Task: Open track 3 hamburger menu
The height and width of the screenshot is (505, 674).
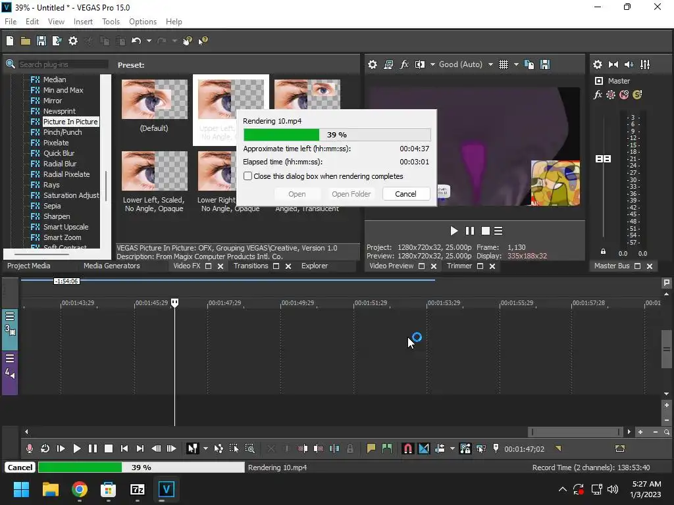Action: coord(10,316)
